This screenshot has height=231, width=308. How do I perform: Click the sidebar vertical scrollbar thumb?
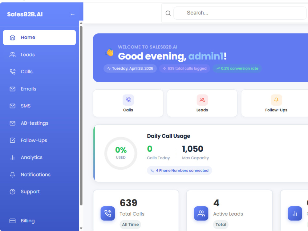point(81,115)
